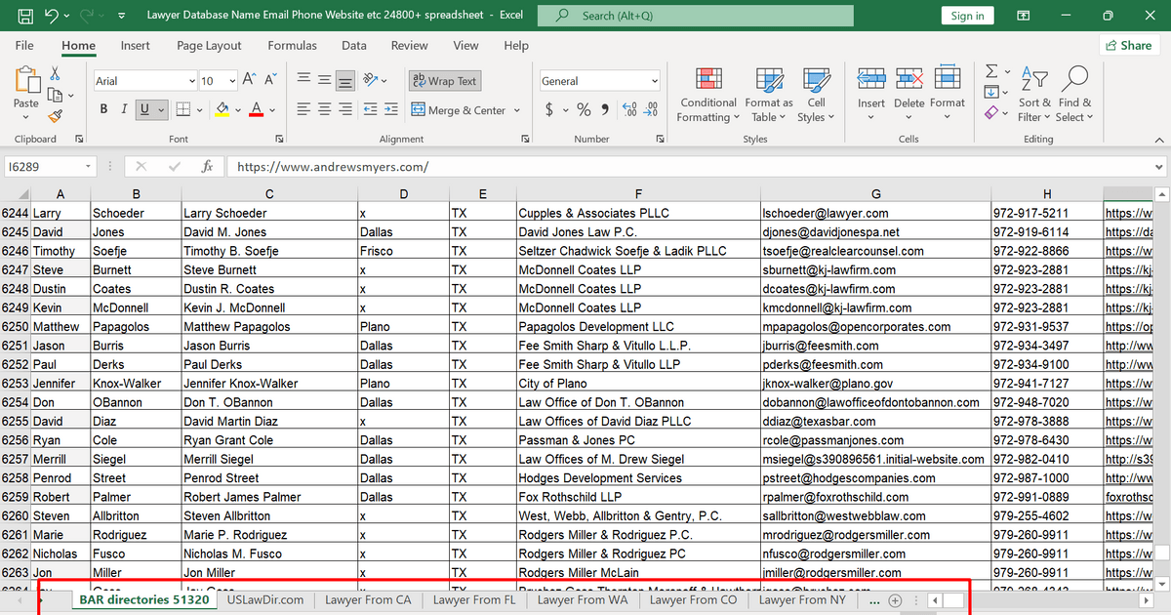The image size is (1171, 615).
Task: Add a new sheet with the plus icon
Action: click(895, 600)
